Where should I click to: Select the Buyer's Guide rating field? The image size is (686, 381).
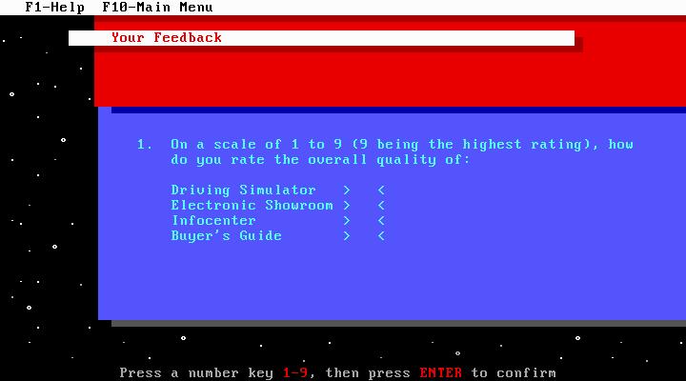[x=364, y=236]
